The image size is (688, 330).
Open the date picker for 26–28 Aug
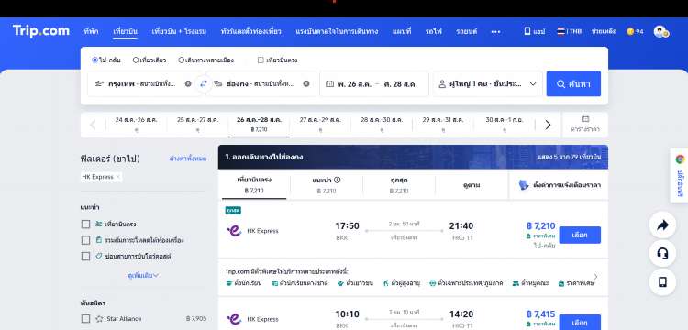[374, 83]
